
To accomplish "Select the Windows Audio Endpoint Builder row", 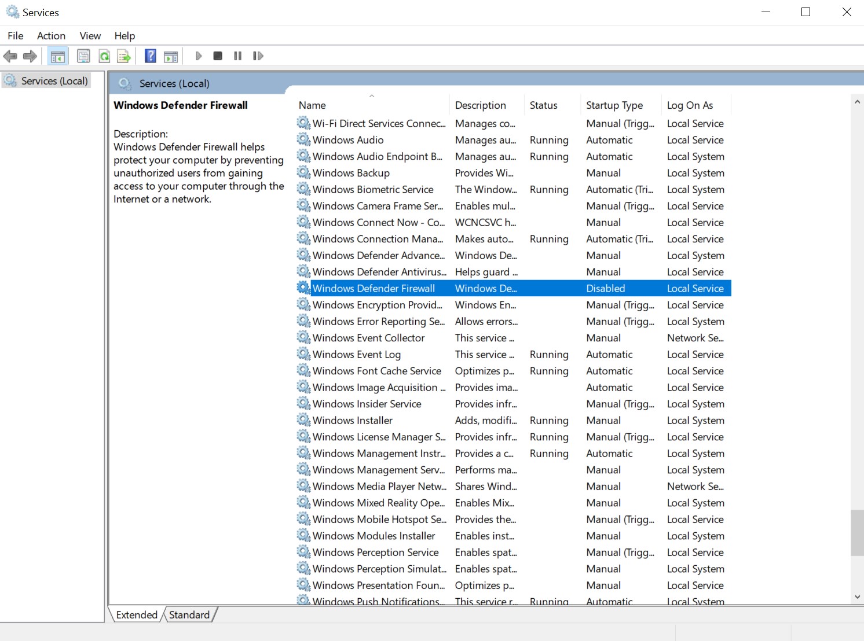I will point(514,156).
